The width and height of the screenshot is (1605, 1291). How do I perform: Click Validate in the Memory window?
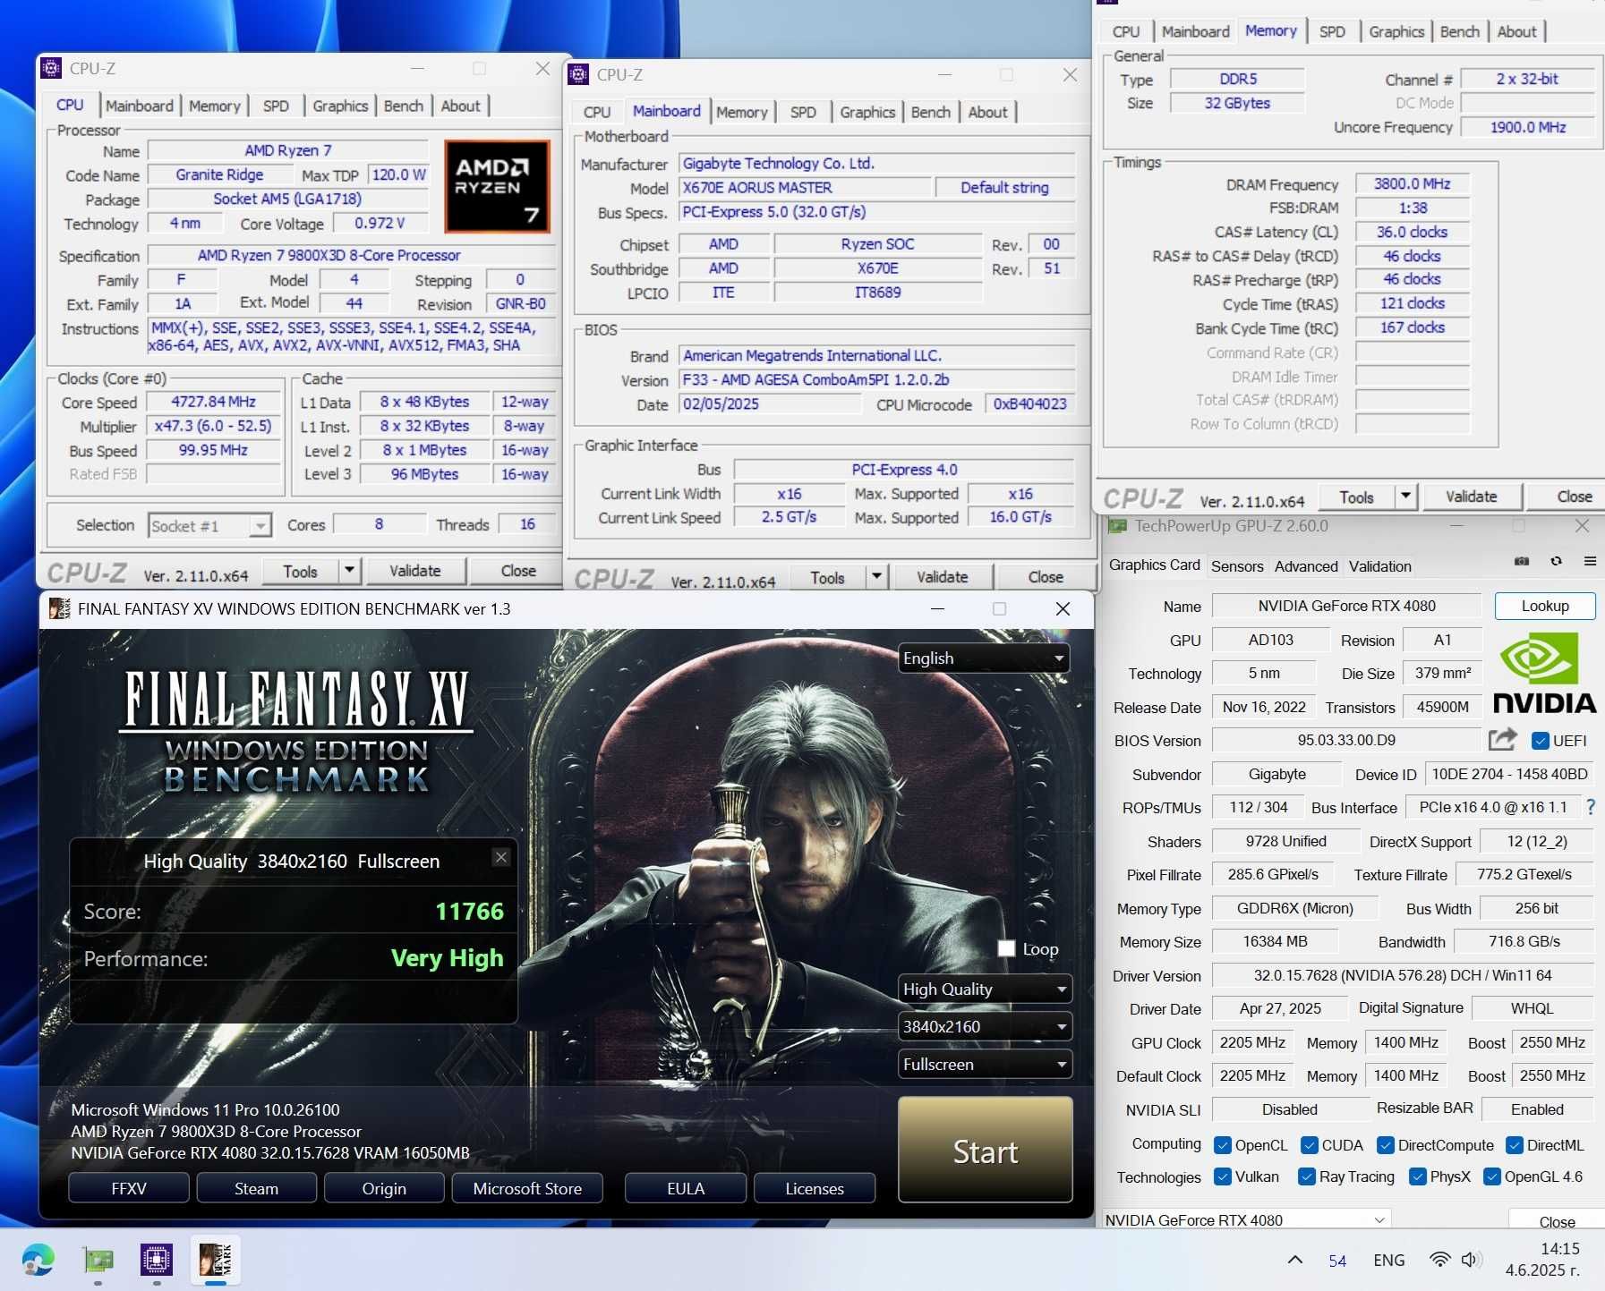(1471, 497)
